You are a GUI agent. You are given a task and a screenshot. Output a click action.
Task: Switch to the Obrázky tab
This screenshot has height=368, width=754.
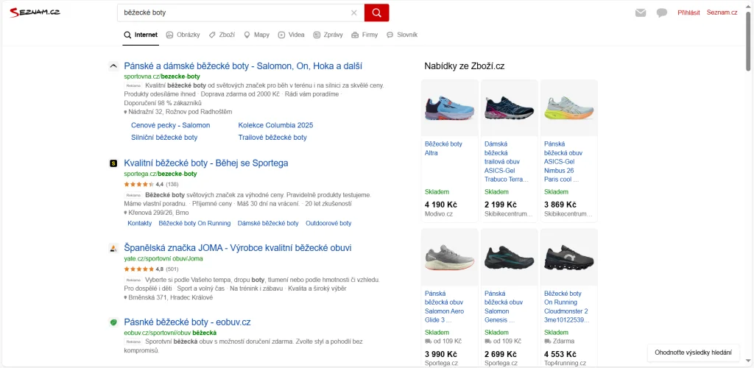click(x=183, y=35)
